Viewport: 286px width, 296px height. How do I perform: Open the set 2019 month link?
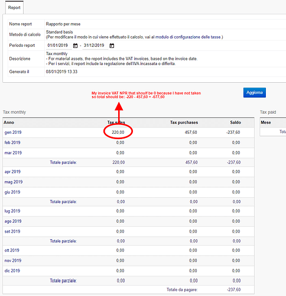tap(12, 231)
